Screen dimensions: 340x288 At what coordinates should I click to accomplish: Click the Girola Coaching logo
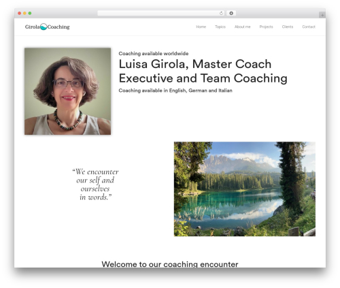click(x=48, y=27)
